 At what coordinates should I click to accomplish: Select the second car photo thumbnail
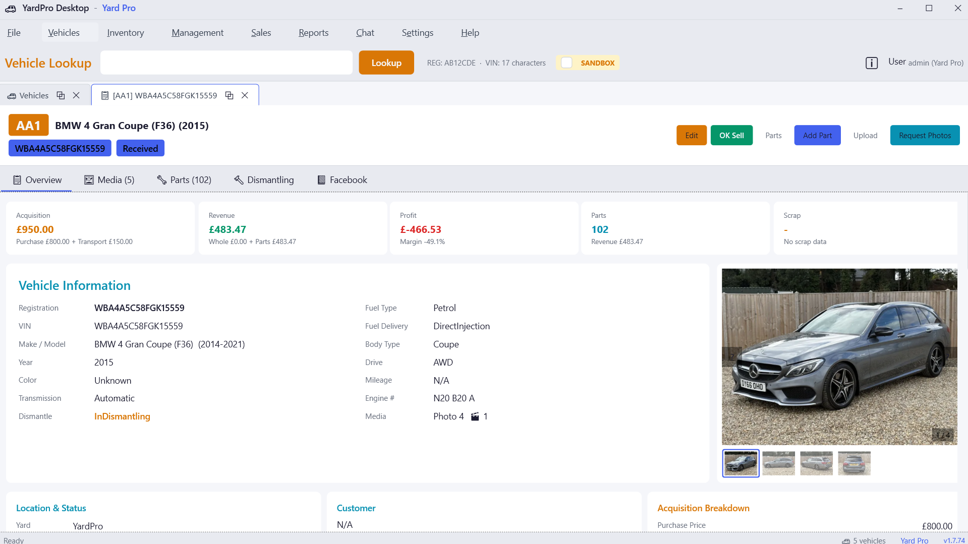coord(778,463)
